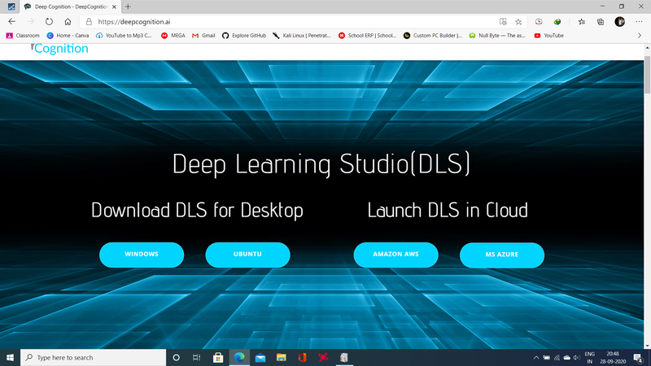The image size is (651, 366).
Task: Click the site lock icon in address bar
Action: (x=89, y=22)
